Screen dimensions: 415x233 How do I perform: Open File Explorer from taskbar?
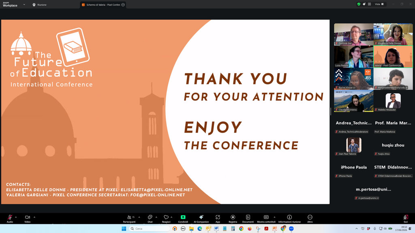pos(191,229)
